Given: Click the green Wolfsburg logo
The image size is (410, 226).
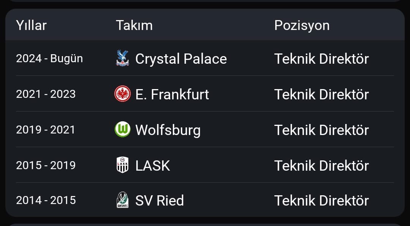Looking at the screenshot, I should tap(122, 129).
